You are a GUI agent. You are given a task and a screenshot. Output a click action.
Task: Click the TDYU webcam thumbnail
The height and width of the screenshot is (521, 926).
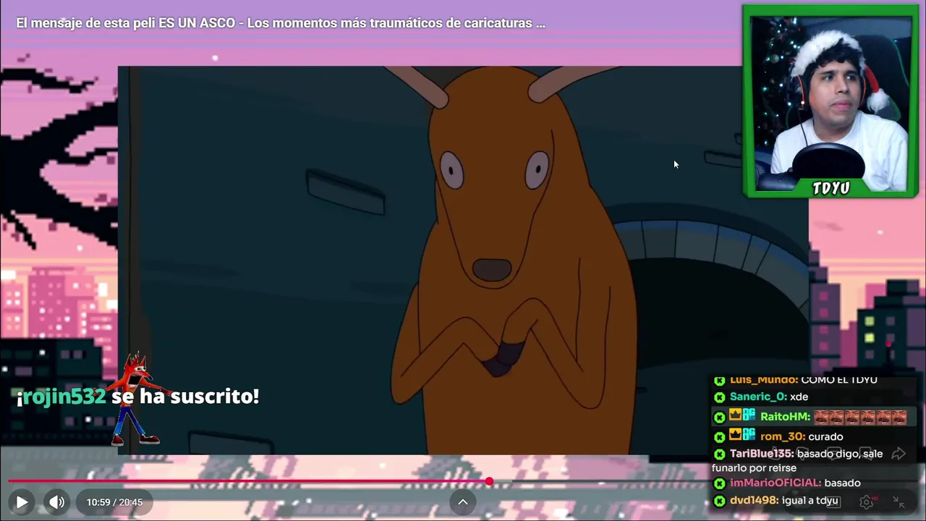(x=831, y=101)
